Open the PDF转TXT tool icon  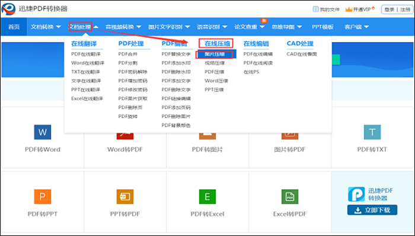[x=372, y=132]
